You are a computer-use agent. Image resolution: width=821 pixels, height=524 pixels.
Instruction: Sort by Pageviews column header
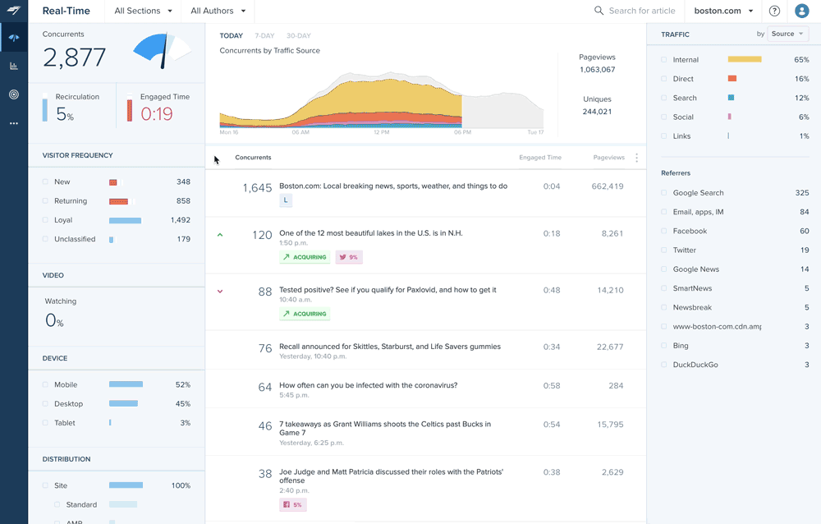point(608,157)
